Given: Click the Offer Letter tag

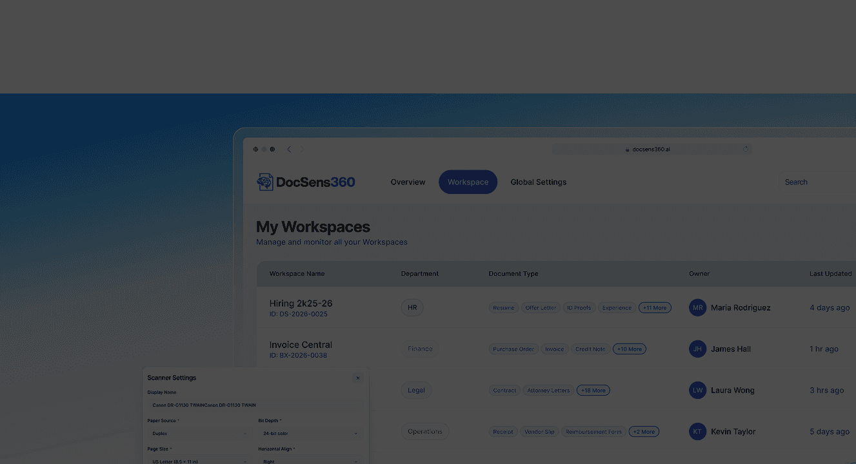Looking at the screenshot, I should (x=541, y=308).
